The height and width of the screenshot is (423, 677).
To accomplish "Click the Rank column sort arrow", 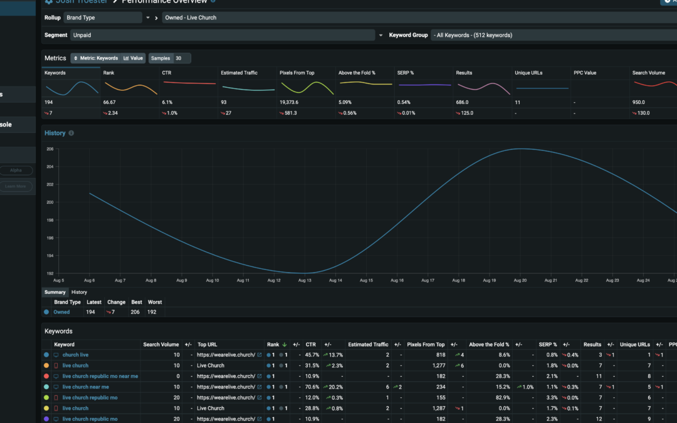I will (285, 345).
